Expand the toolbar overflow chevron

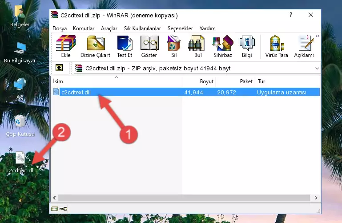[x=318, y=36]
